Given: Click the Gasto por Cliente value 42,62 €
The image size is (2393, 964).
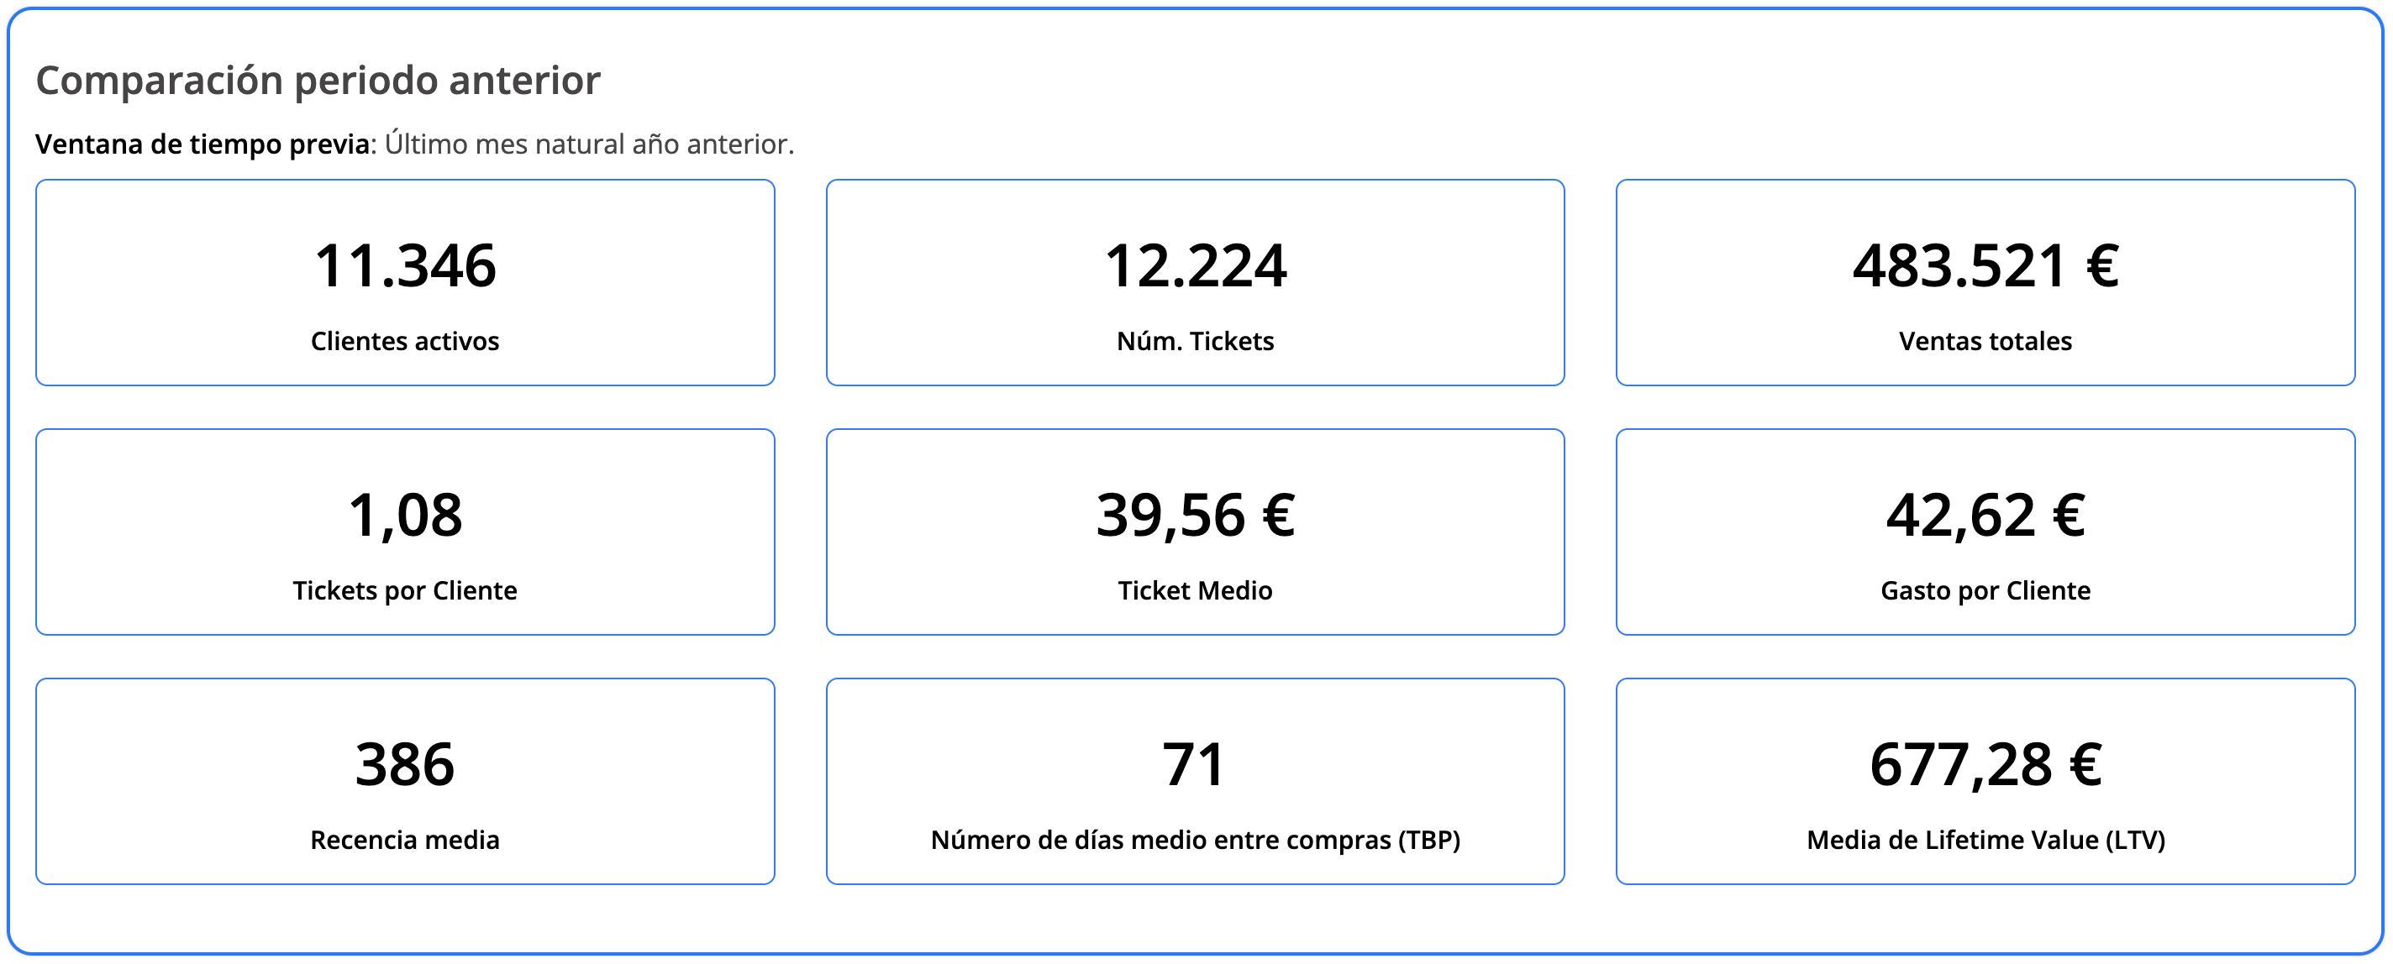Looking at the screenshot, I should tap(1985, 516).
